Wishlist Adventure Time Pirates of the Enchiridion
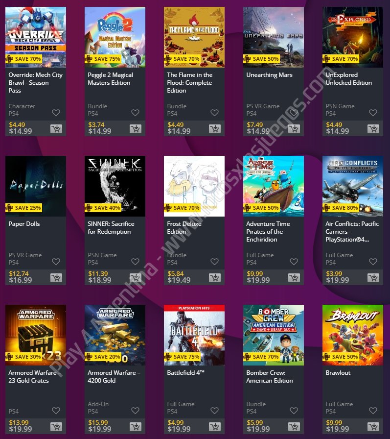The height and width of the screenshot is (439, 390). [x=294, y=262]
